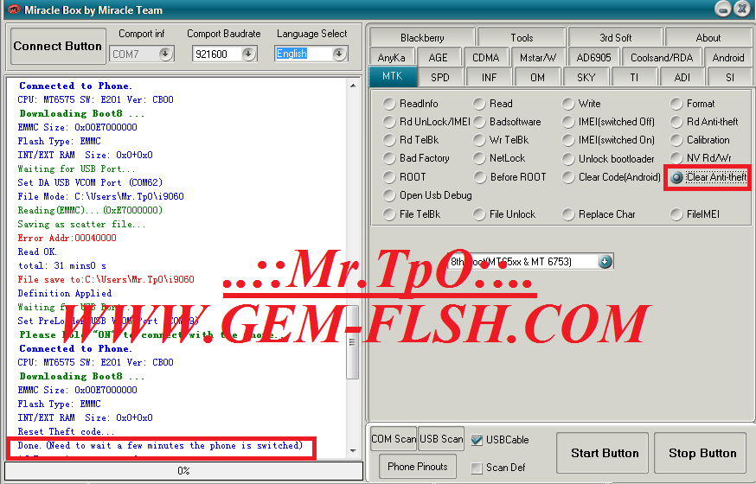Switch to the SI tab
This screenshot has width=756, height=484.
click(729, 77)
